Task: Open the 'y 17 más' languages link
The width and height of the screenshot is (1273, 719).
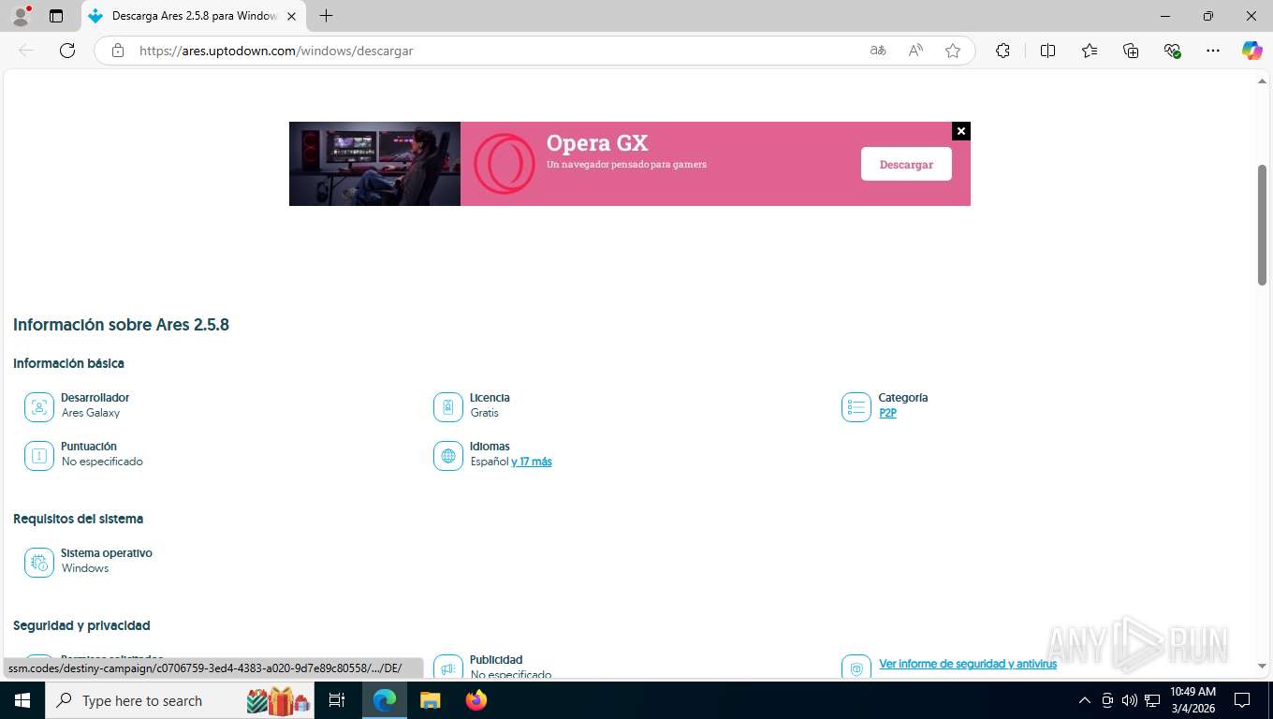Action: tap(532, 462)
